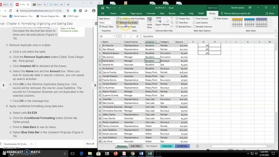The height and width of the screenshot is (157, 279).
Task: Open the Formulas ribbon tab
Action: coord(151,14)
